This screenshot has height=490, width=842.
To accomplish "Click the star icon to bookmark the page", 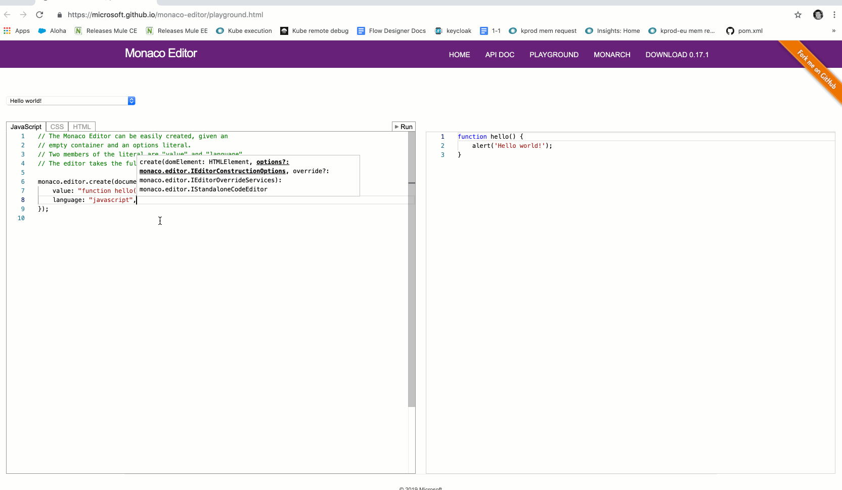I will 797,15.
